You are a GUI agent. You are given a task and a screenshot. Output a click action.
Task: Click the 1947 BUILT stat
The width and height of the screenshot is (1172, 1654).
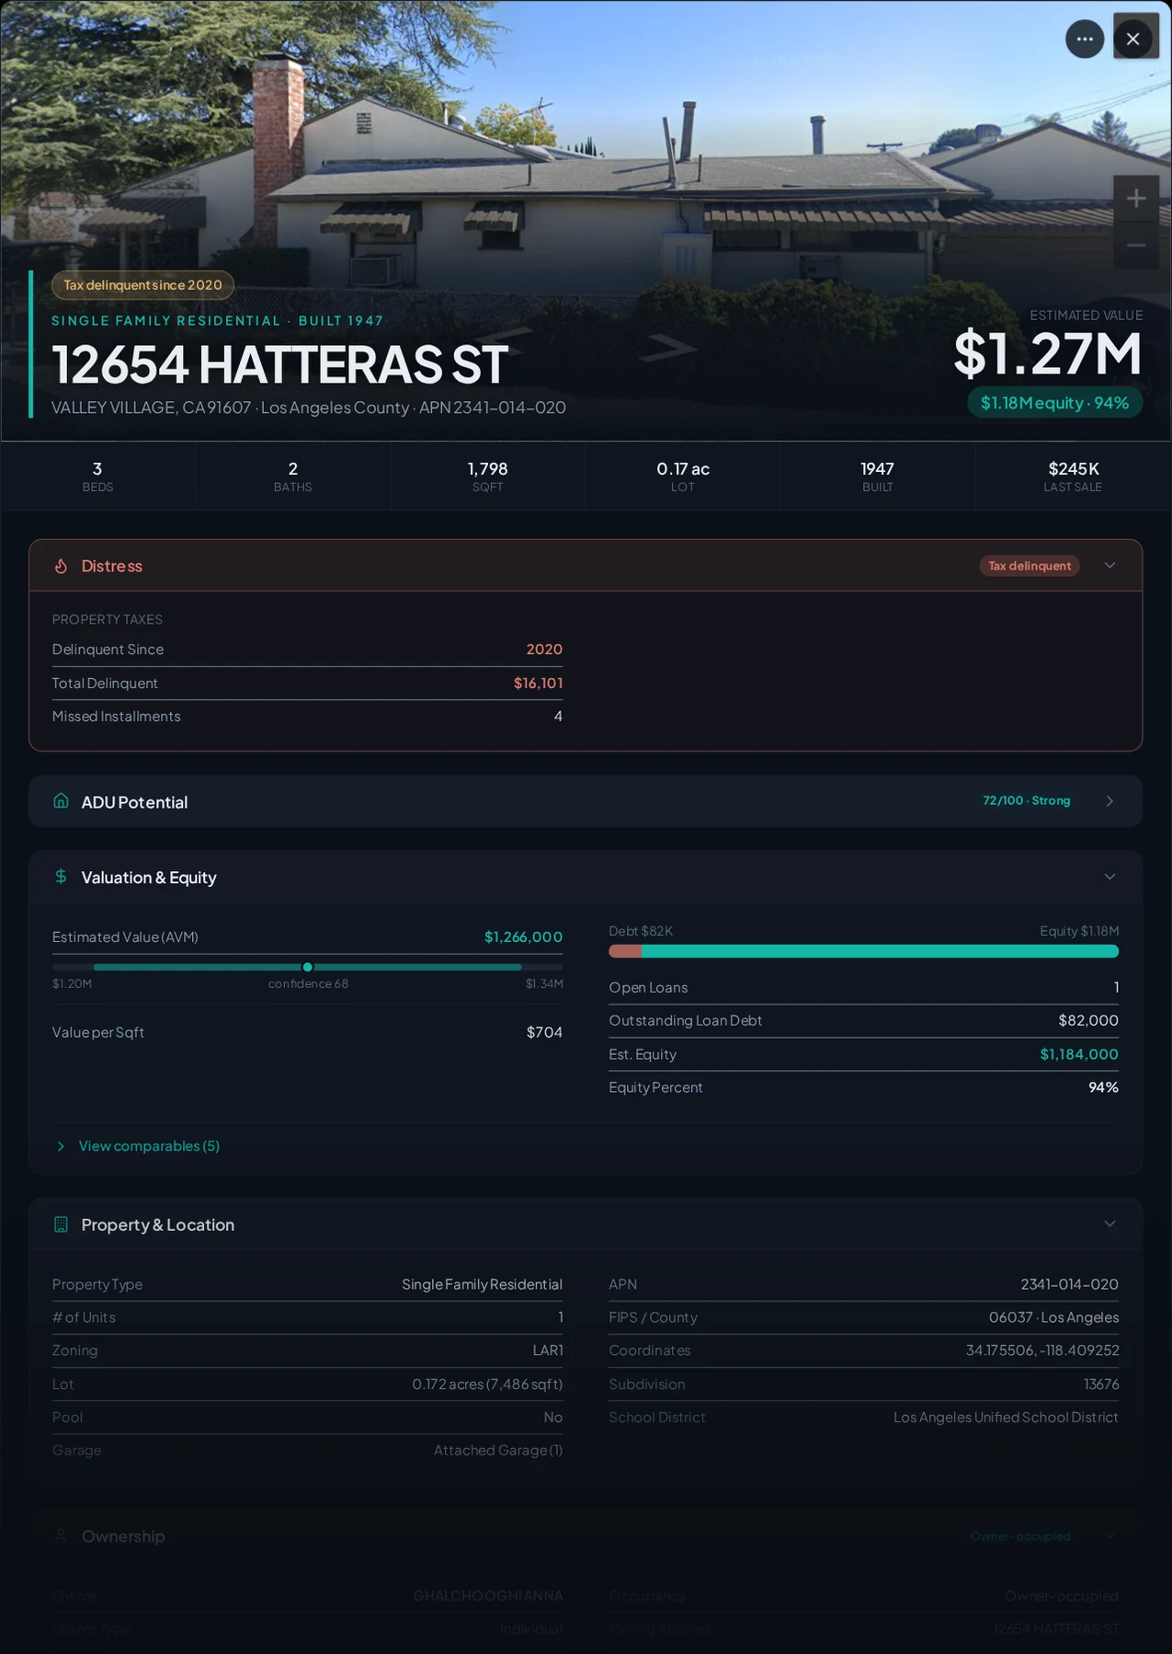pyautogui.click(x=878, y=476)
